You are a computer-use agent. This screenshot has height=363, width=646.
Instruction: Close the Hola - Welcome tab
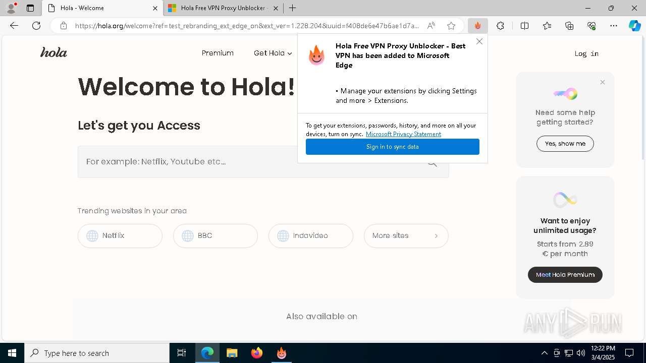[155, 8]
